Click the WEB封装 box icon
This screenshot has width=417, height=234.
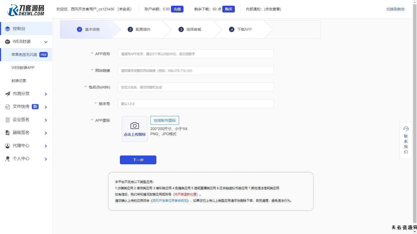click(x=8, y=42)
